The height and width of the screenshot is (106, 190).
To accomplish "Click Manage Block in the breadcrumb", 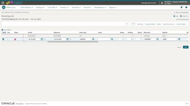I will point(18,12).
